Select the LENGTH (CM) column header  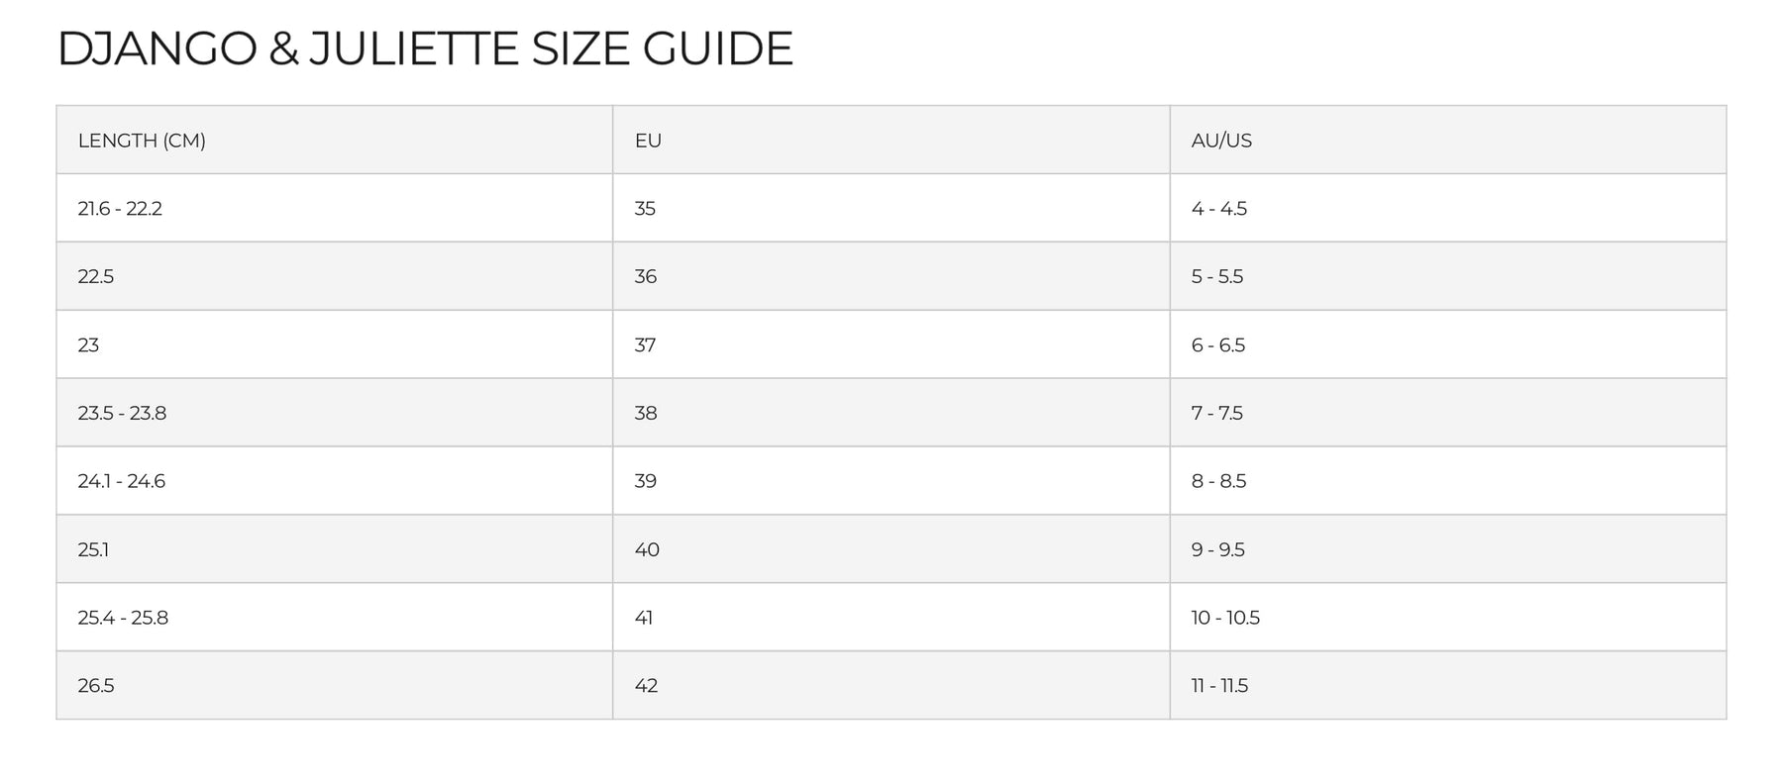coord(142,141)
